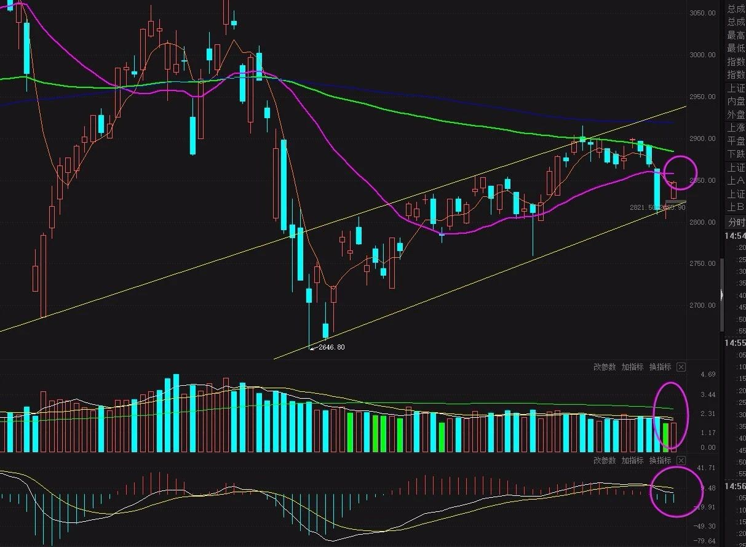This screenshot has width=746, height=547.
Task: Click 加指标 in the volume panel
Action: tap(632, 367)
